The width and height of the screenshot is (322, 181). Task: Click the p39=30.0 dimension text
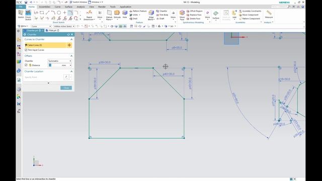pos(105,62)
